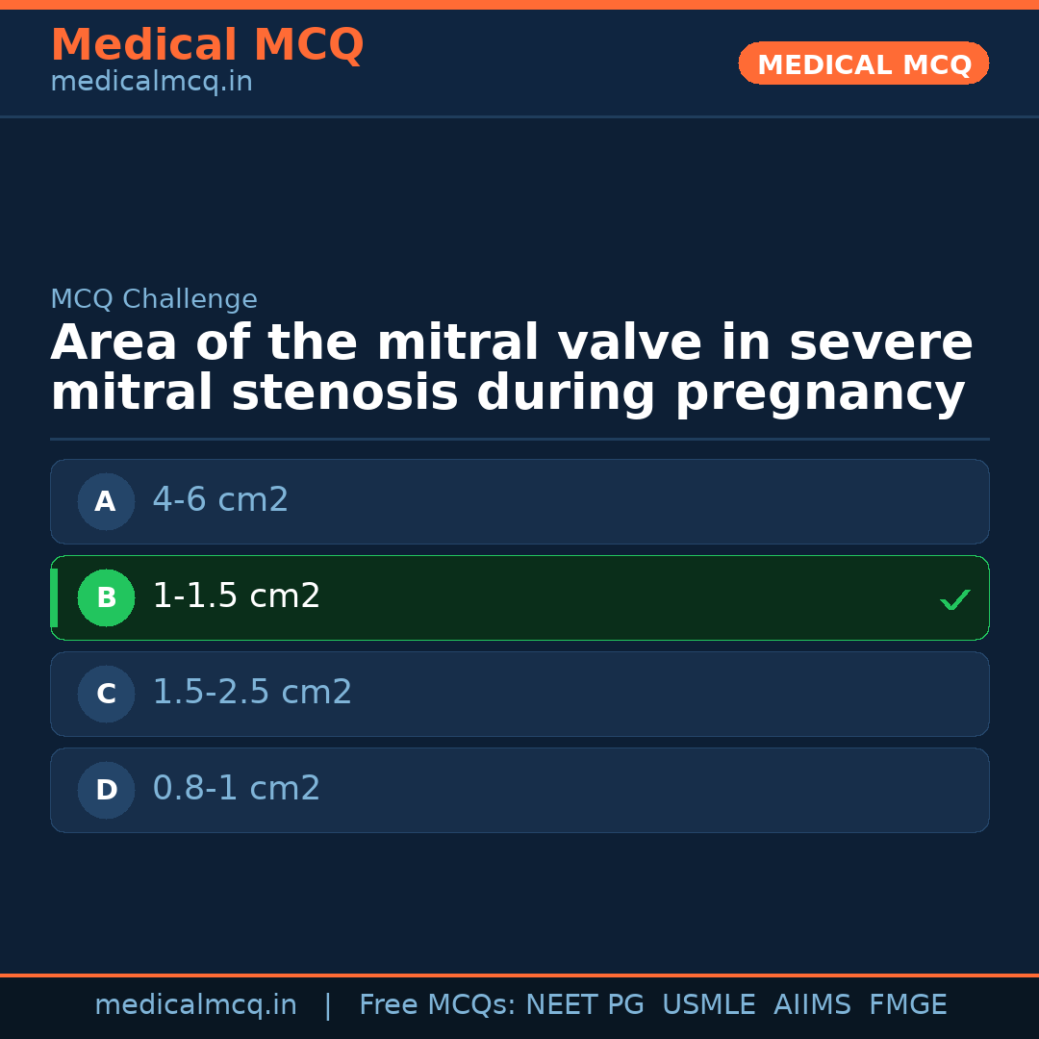Viewport: 1039px width, 1039px height.
Task: Click the letter D option circle
Action: coord(106,790)
